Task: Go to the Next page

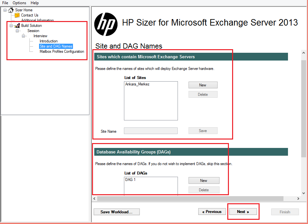Action: tap(243, 212)
